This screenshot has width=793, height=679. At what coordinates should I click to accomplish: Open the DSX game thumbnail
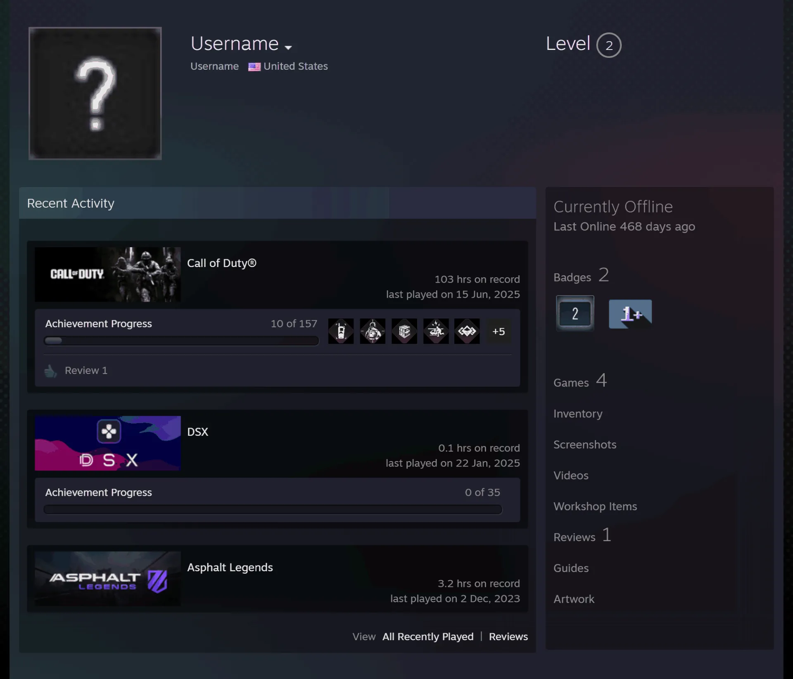(108, 443)
